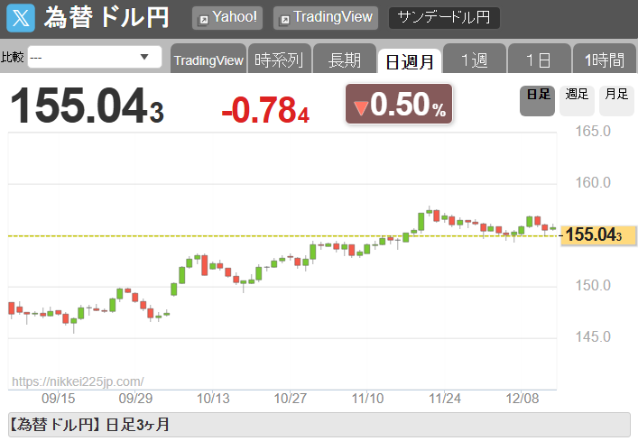Screen dimensions: 638x441
Task: Click the 11/24 date label
Action: click(445, 399)
